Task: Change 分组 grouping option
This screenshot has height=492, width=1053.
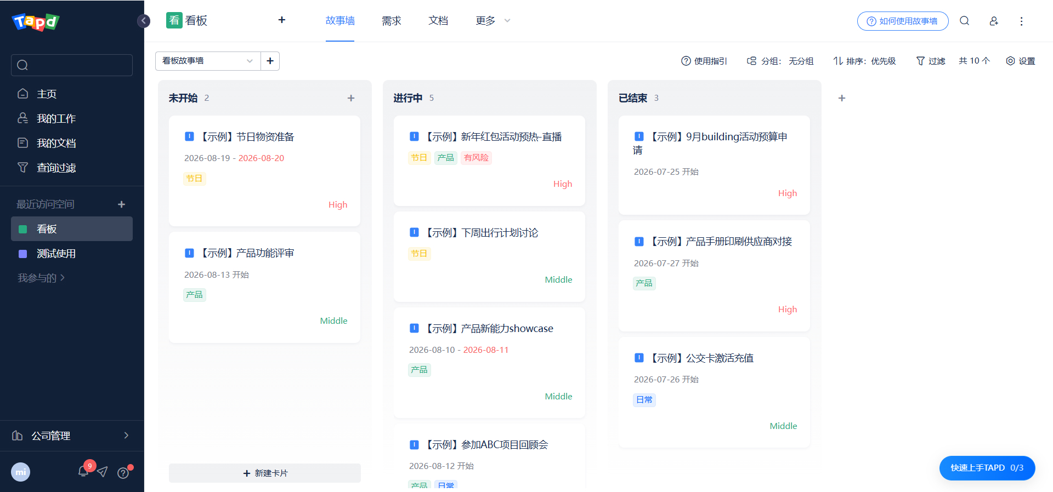Action: [780, 61]
